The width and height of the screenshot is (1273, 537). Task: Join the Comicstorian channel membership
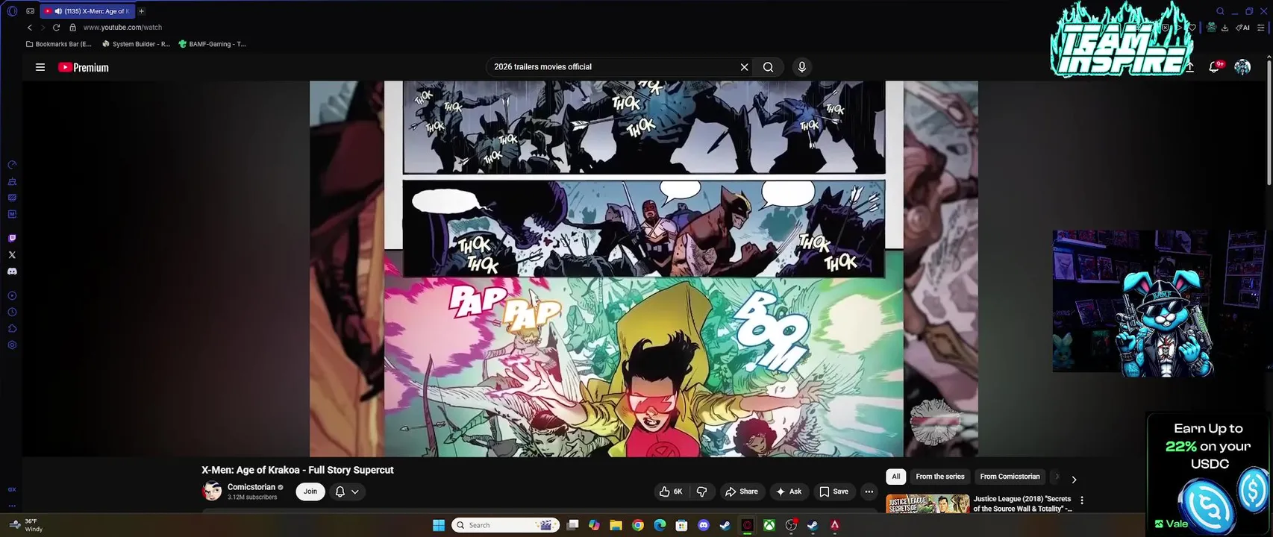tap(310, 492)
